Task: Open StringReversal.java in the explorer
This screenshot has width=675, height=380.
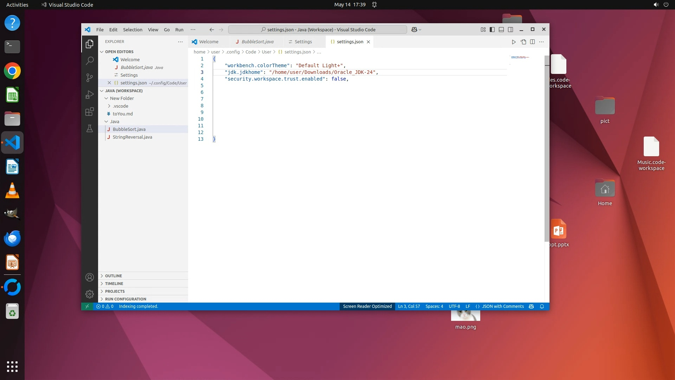Action: [132, 137]
